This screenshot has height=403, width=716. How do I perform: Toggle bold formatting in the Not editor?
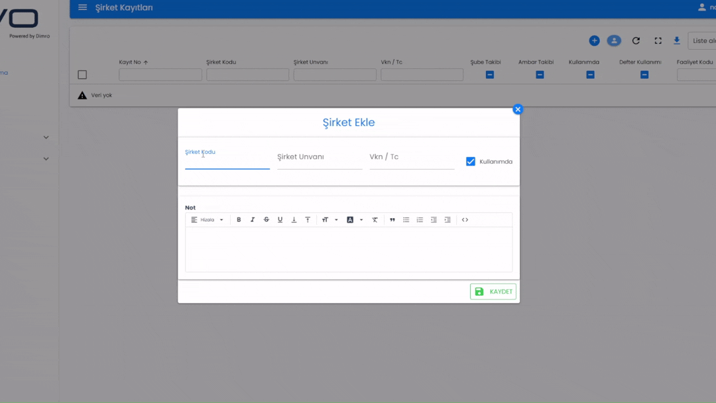(x=239, y=220)
